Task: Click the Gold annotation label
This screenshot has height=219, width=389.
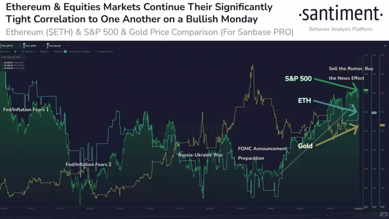Action: 305,146
